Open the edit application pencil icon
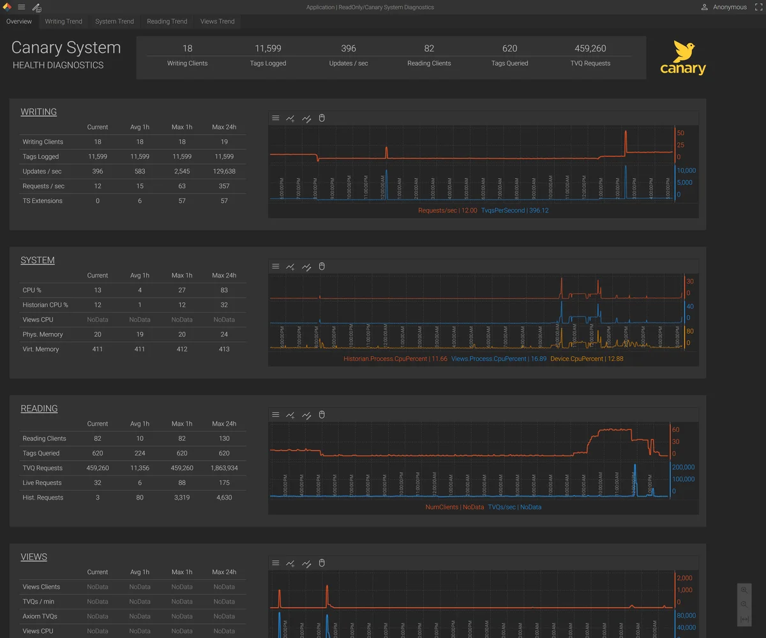Image resolution: width=766 pixels, height=638 pixels. click(x=37, y=8)
